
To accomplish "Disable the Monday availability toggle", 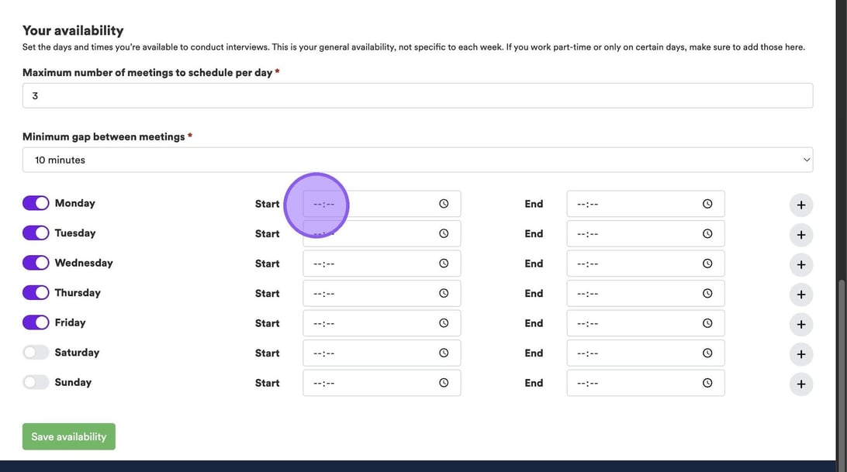I will point(36,203).
